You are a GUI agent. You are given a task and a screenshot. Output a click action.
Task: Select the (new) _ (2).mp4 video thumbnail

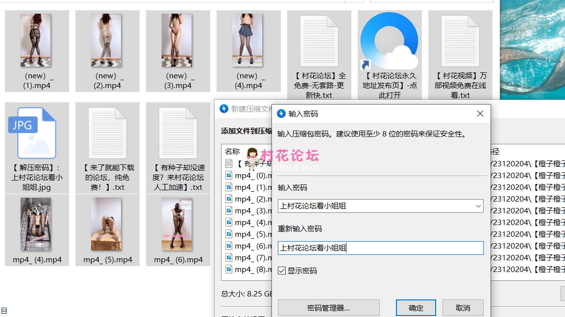(106, 40)
